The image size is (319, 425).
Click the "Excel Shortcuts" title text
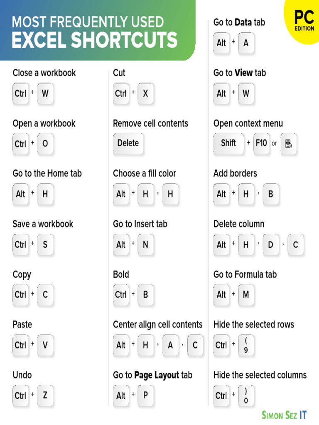95,41
